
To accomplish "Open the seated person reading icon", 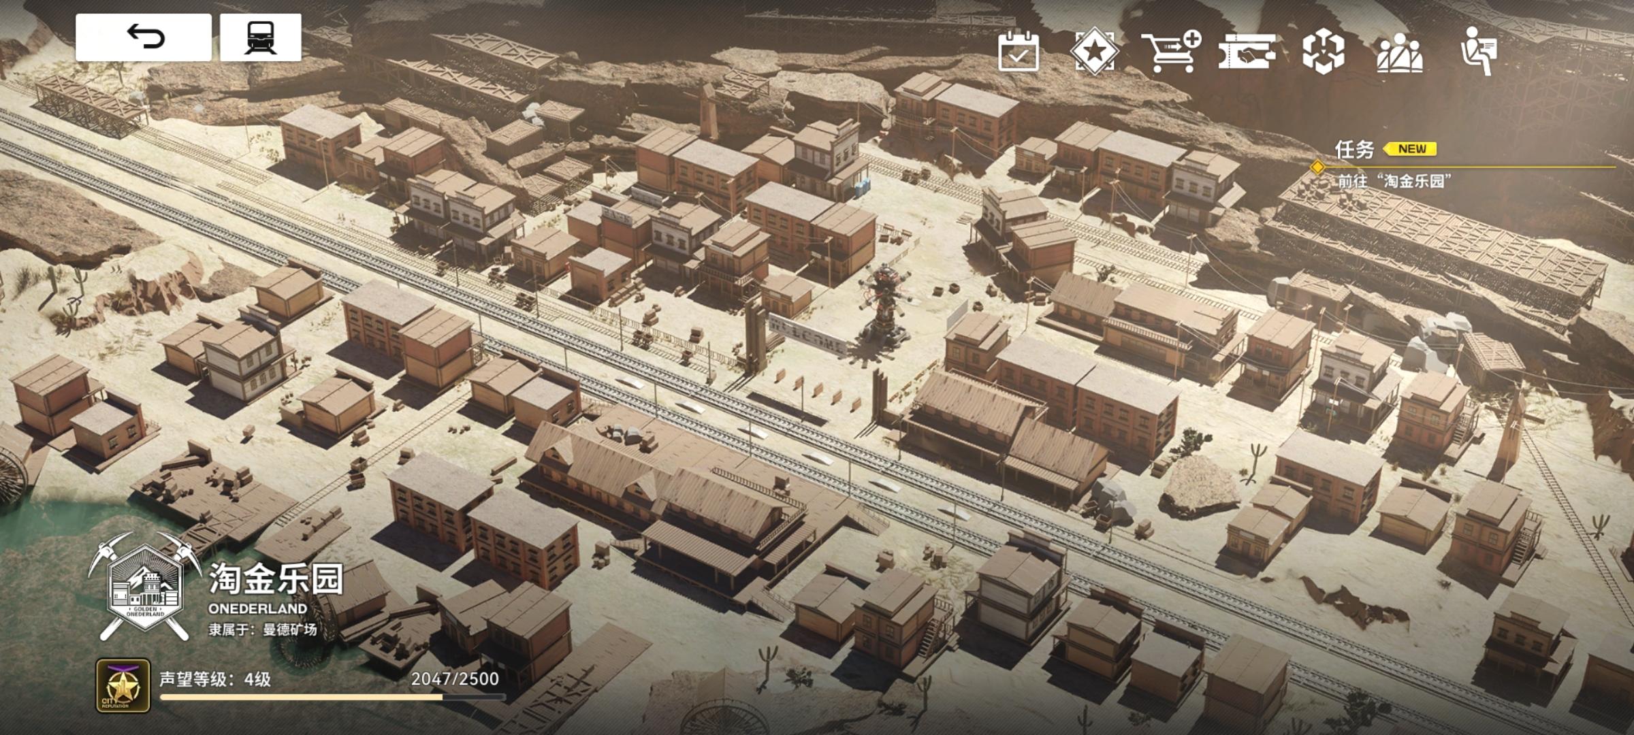I will click(x=1478, y=51).
